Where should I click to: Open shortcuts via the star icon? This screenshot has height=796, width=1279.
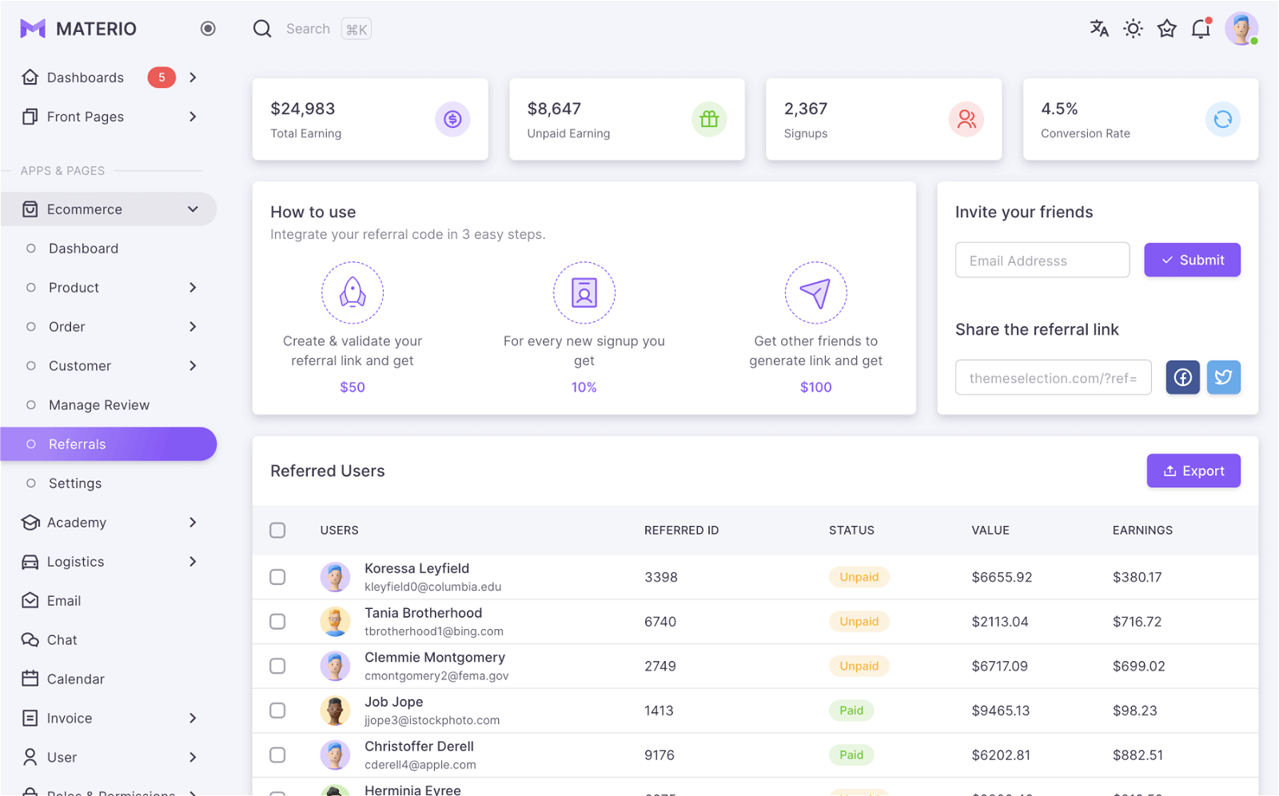coord(1167,29)
